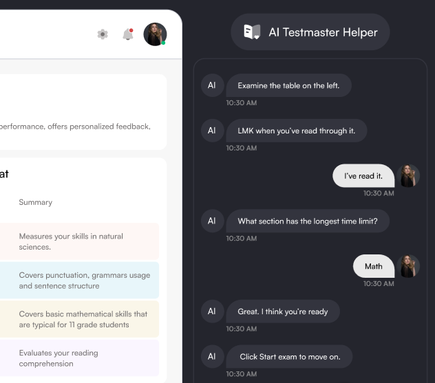
Task: Click AI avatar beside longest time limit question
Action: (211, 221)
